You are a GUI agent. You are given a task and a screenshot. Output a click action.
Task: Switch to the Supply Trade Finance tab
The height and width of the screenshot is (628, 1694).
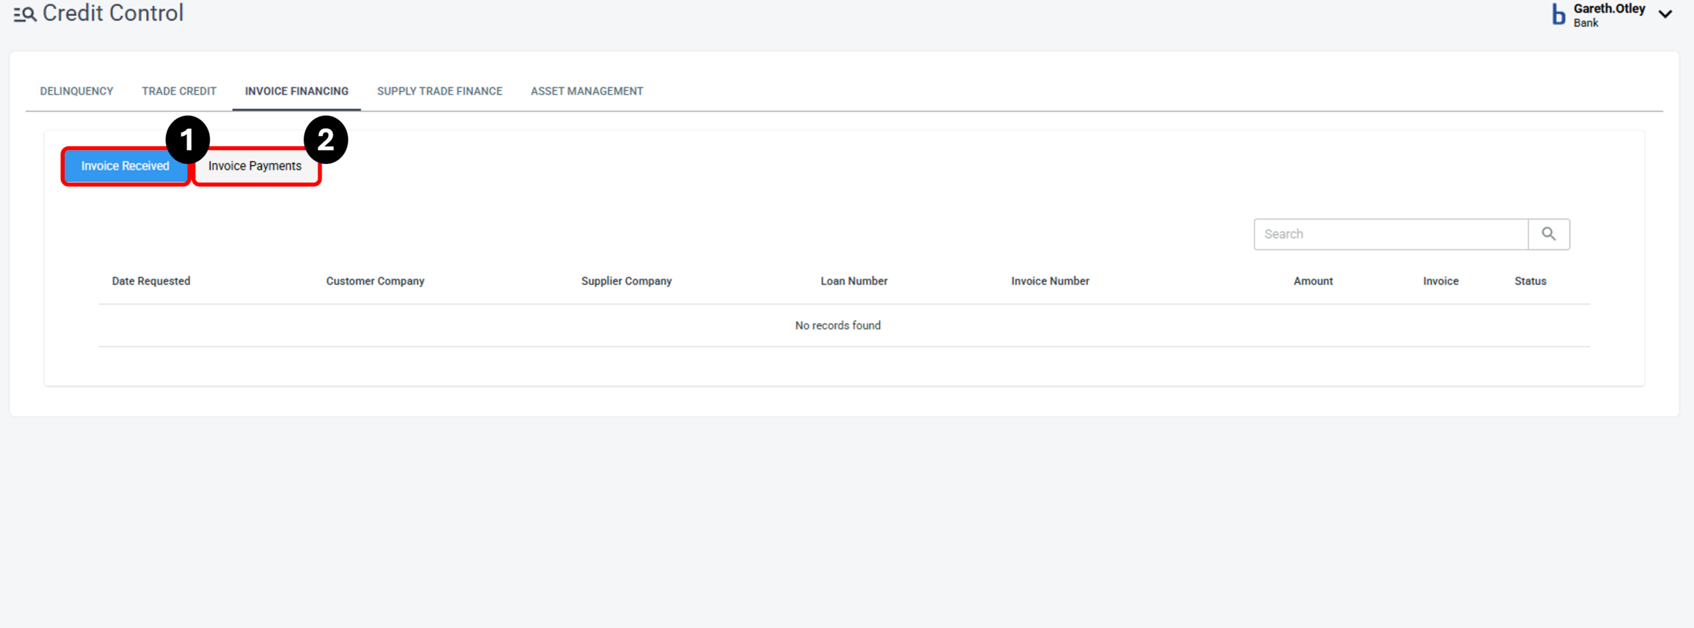(439, 91)
